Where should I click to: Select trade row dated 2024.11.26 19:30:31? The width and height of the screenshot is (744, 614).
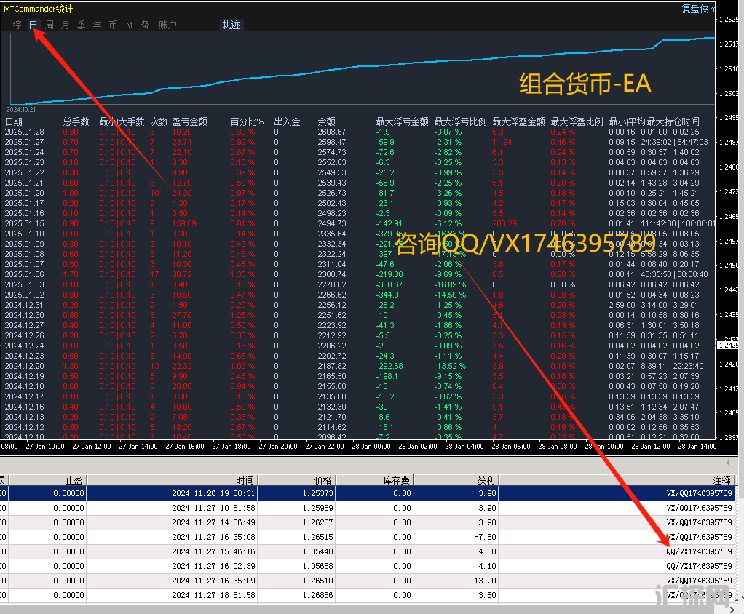[x=368, y=493]
